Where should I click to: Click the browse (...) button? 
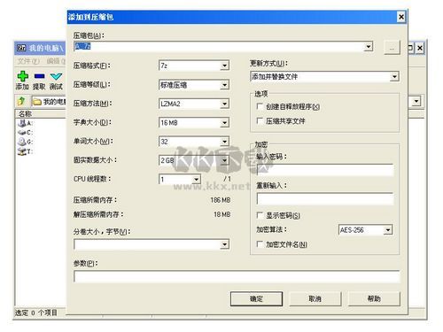[392, 48]
